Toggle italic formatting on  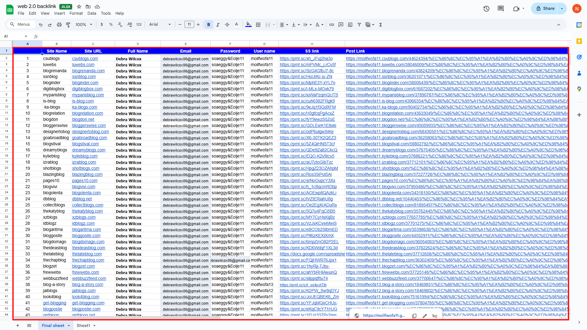pyautogui.click(x=218, y=24)
